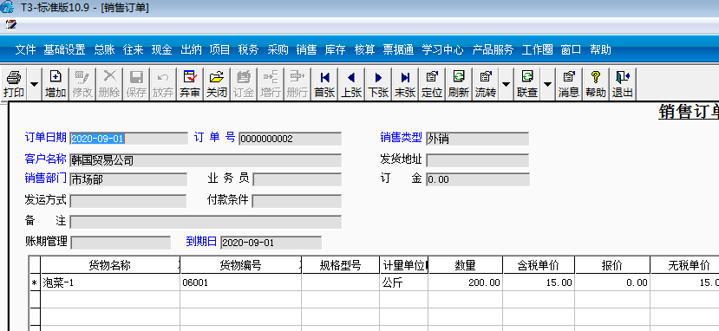
Task: Open the 工作圈 menu
Action: tap(538, 50)
